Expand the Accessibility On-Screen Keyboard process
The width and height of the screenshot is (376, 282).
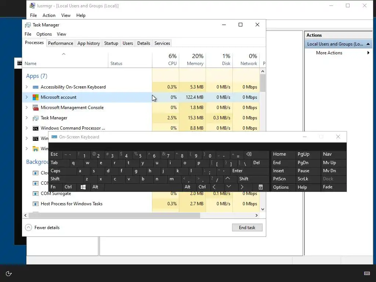coord(26,87)
